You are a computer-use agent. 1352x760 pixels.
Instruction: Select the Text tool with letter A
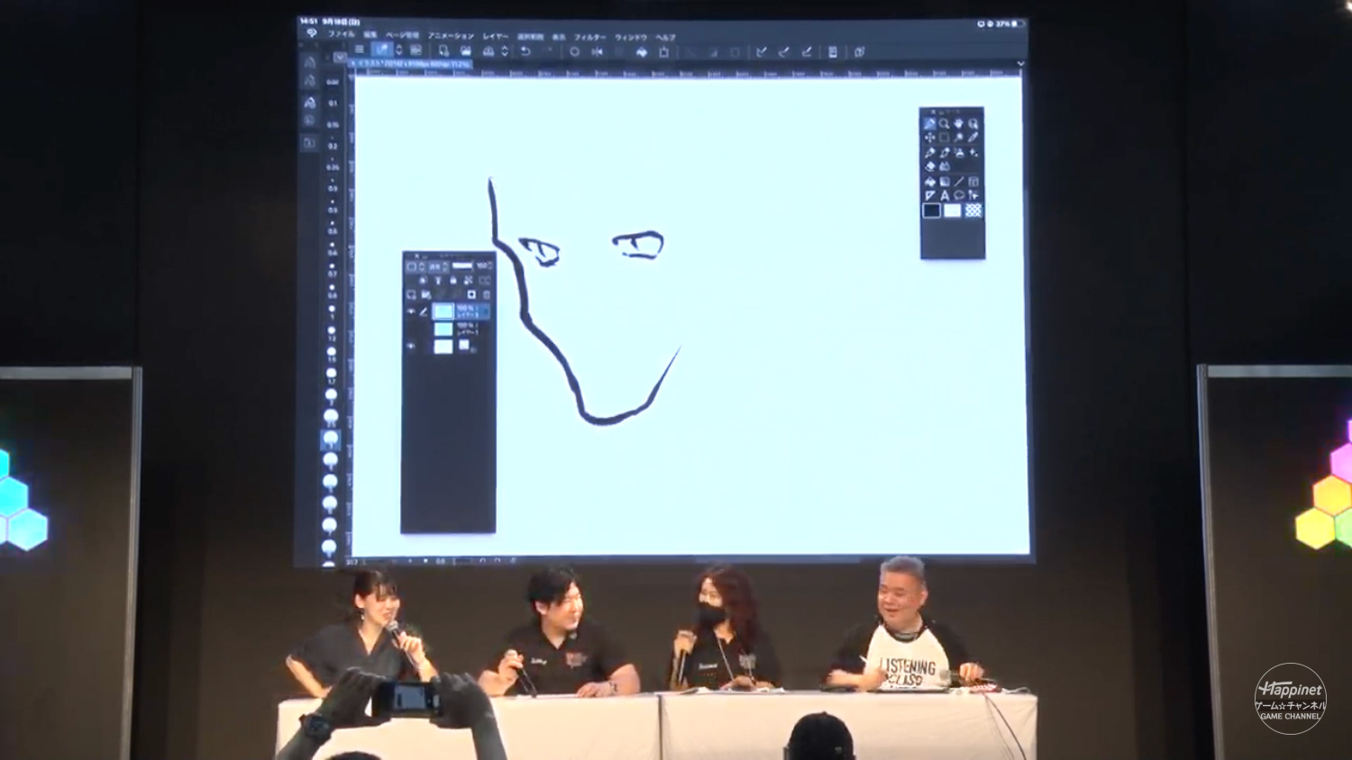pos(945,195)
